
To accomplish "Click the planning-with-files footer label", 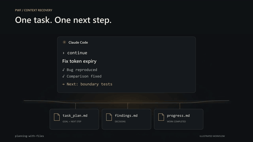I will [29, 136].
